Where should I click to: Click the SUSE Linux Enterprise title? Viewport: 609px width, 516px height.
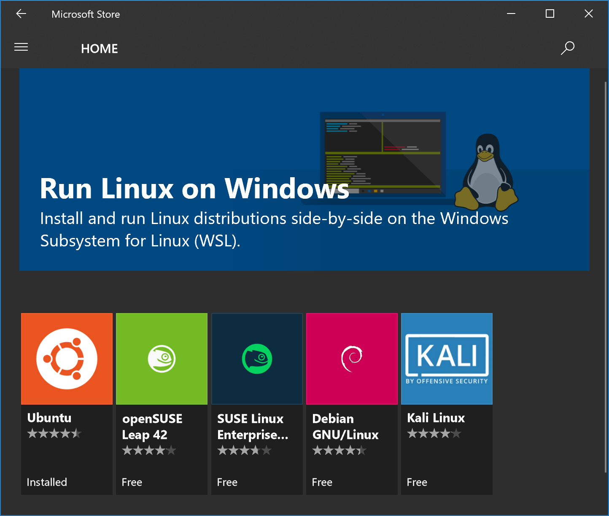(x=253, y=427)
